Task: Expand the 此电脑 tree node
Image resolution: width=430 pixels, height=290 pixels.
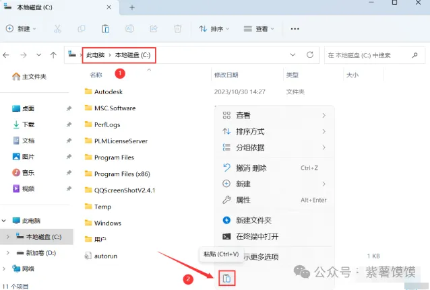Action: pyautogui.click(x=5, y=221)
